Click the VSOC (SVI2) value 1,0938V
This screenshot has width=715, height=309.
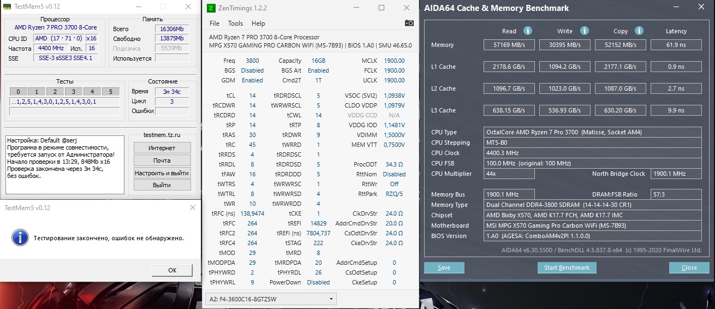click(x=394, y=96)
